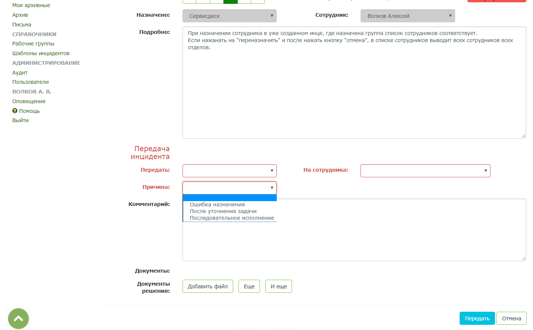Click the "Еще" button
Viewport: 533px width, 330px height.
click(x=249, y=286)
